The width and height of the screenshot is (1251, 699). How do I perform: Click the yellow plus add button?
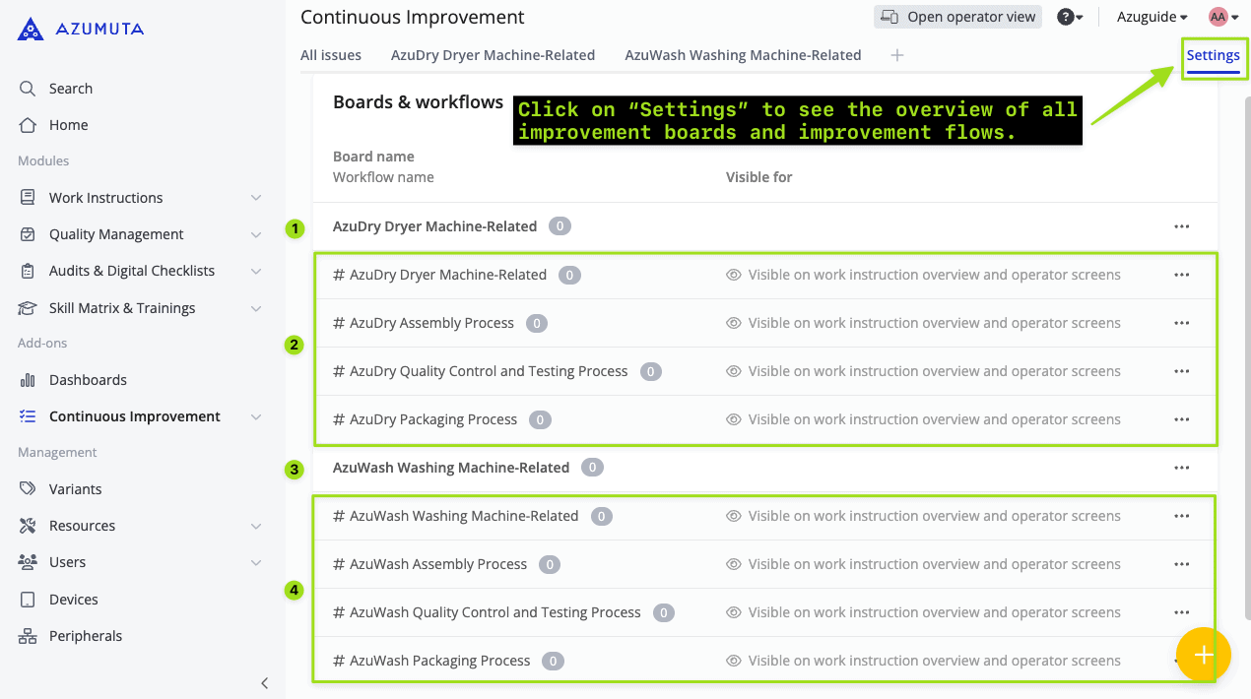(1203, 655)
